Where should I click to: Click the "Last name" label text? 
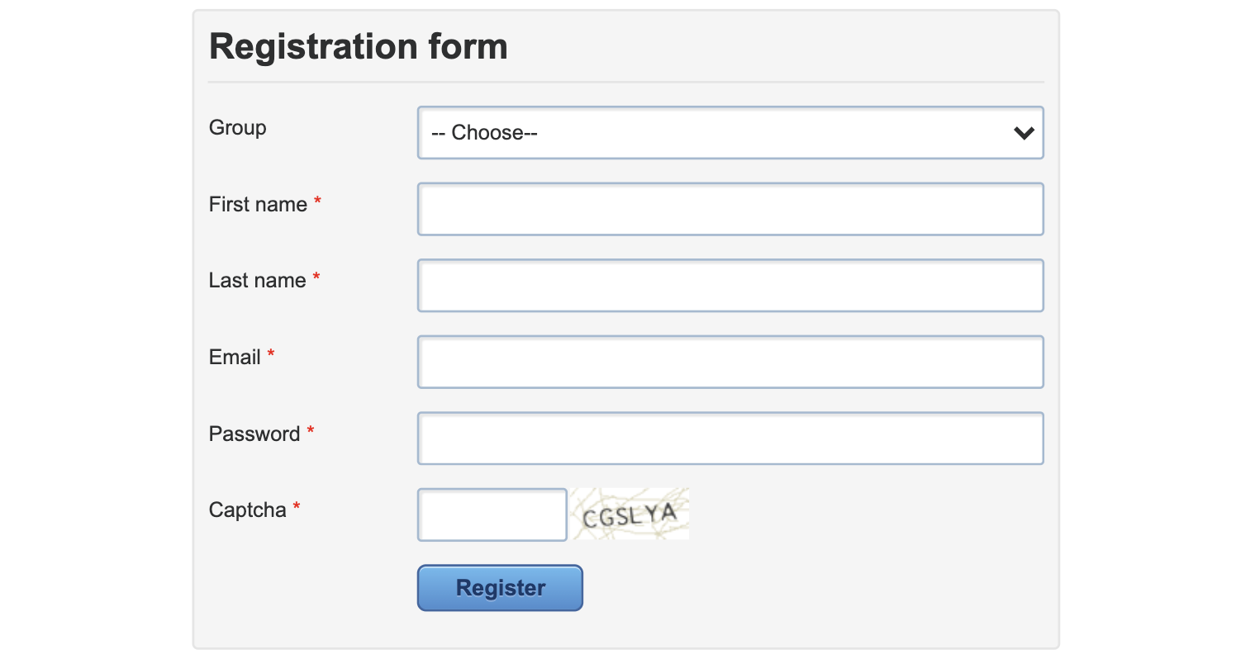[x=258, y=281]
